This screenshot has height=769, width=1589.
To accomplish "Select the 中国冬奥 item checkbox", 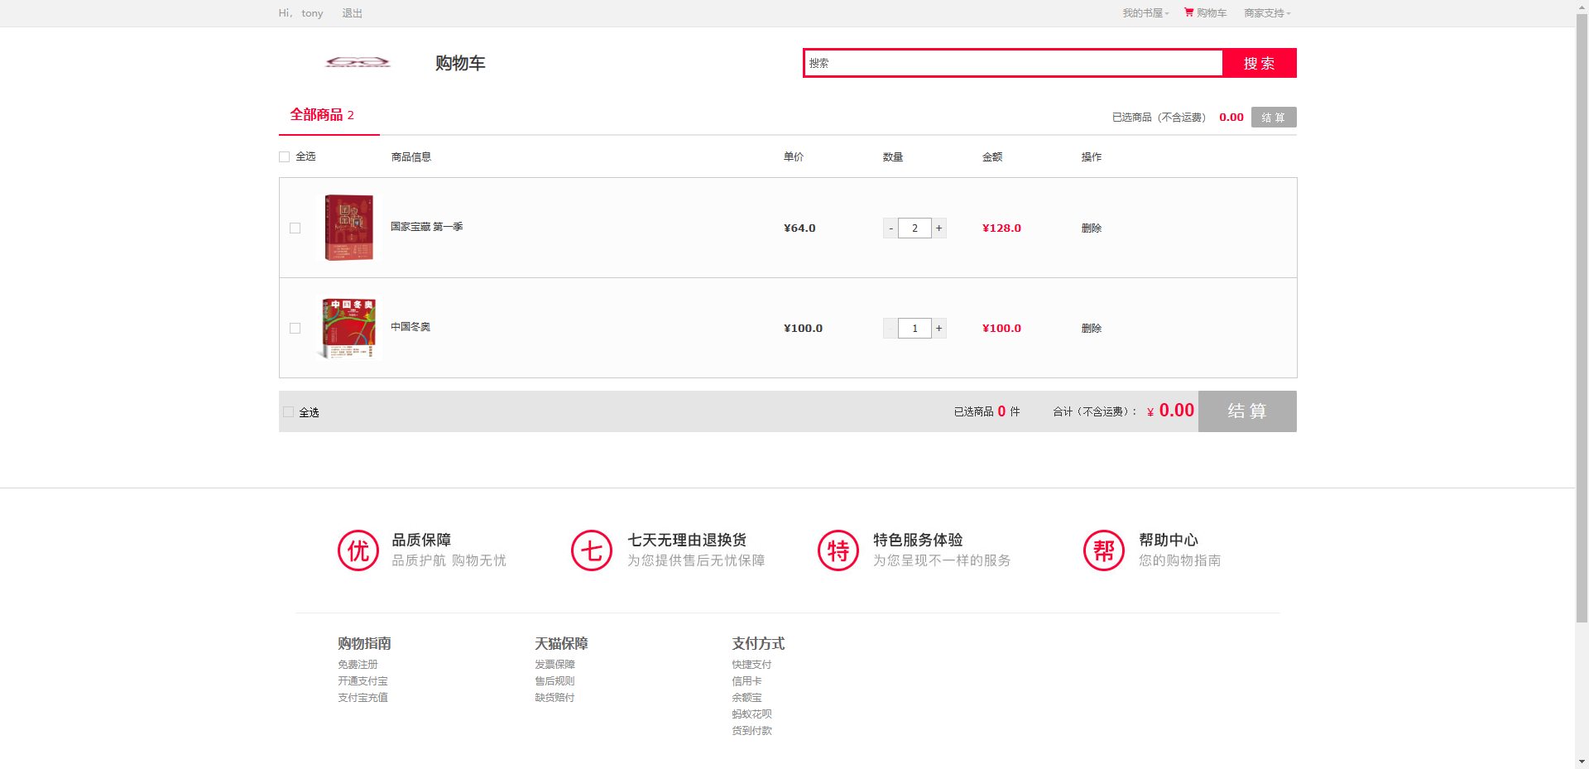I will point(295,329).
